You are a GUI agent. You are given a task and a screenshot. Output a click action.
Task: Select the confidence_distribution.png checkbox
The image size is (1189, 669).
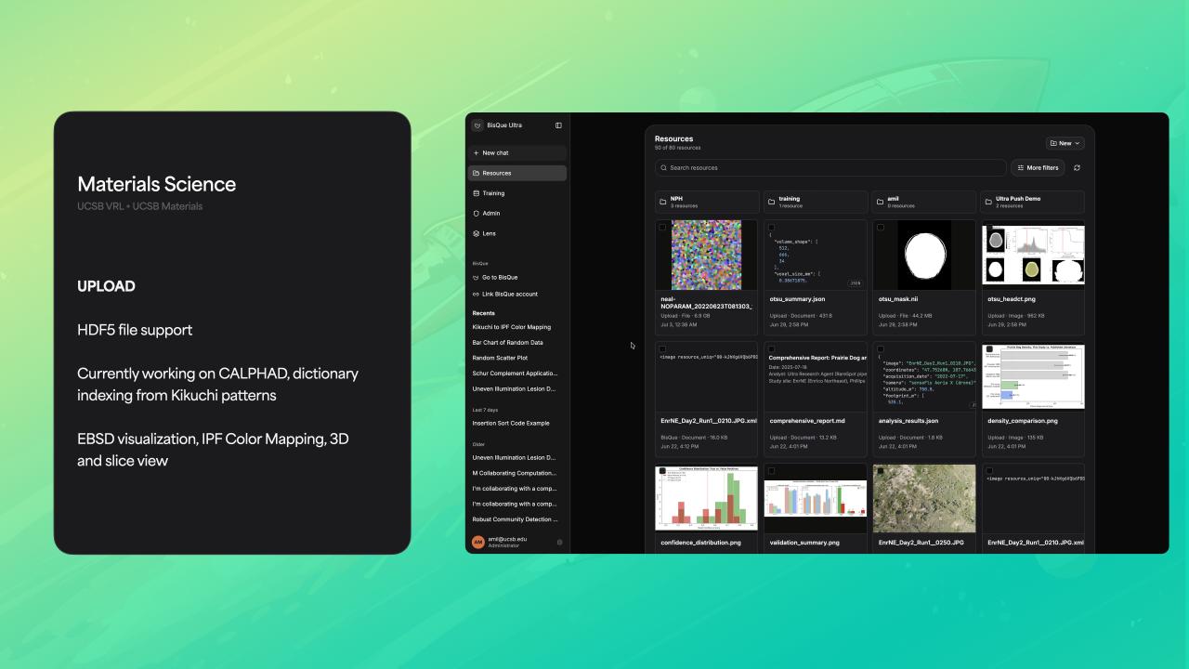click(x=663, y=471)
